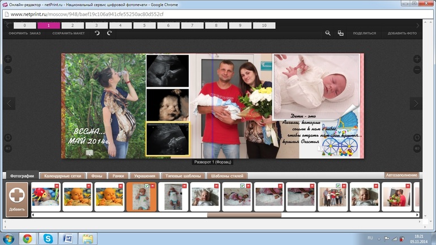
Task: Open Google Chrome from the taskbar
Action: coord(27,238)
